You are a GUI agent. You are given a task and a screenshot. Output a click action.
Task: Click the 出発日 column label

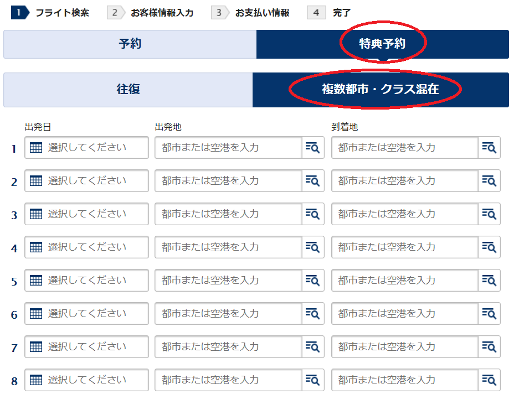(38, 127)
